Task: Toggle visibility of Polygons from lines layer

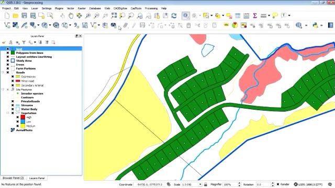Action: (x=8, y=53)
